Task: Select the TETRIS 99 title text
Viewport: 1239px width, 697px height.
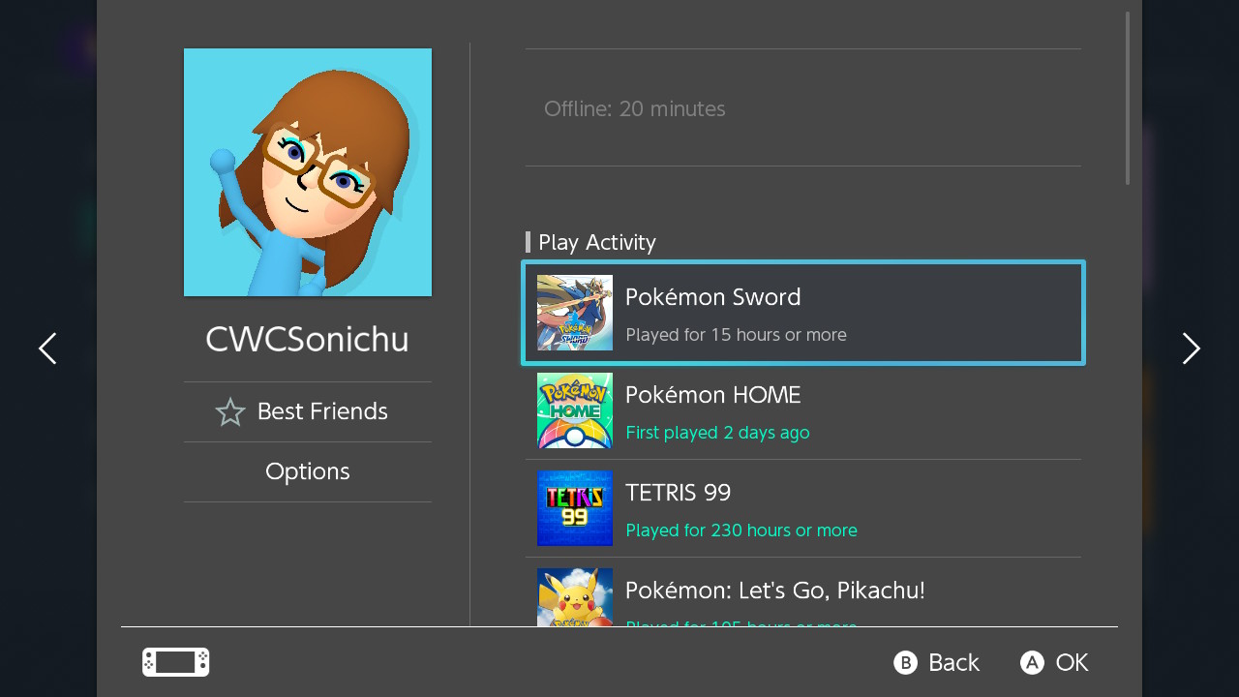Action: click(x=679, y=493)
